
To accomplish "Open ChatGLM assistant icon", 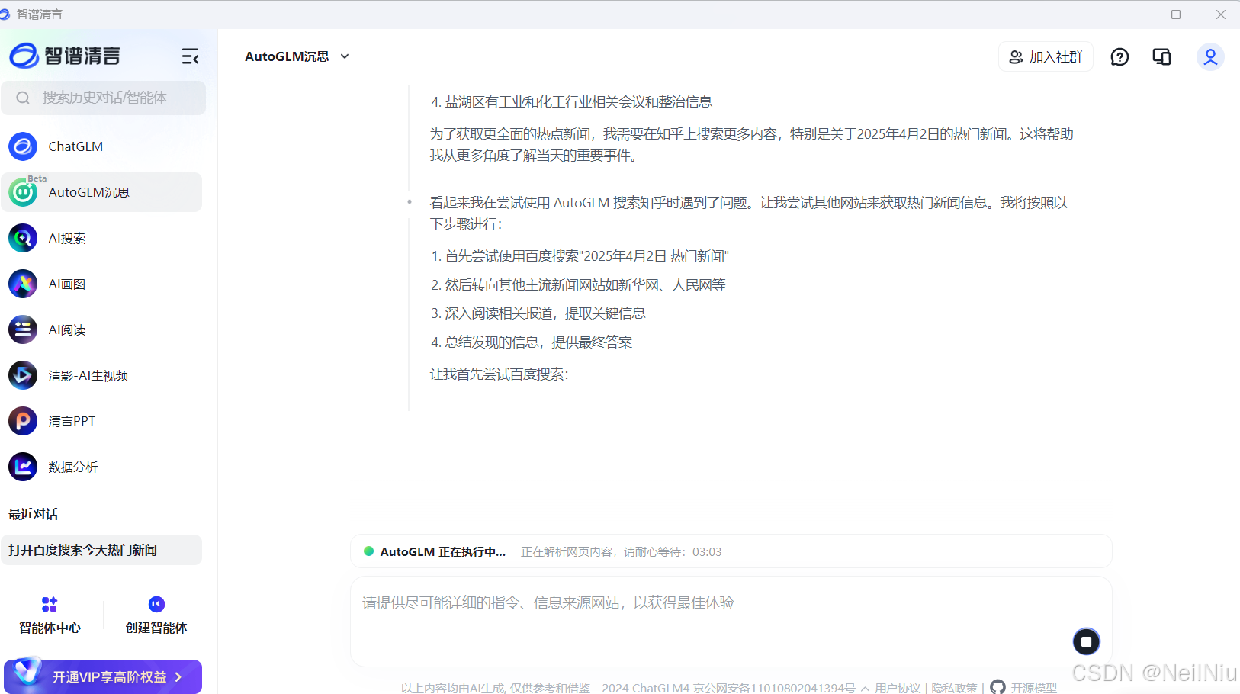I will coord(23,146).
